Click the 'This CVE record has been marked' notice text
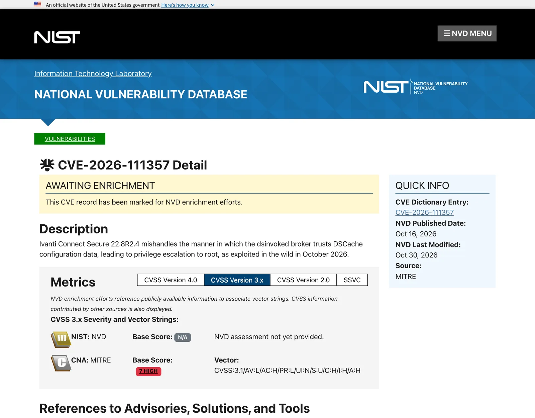The height and width of the screenshot is (418, 535). click(144, 202)
